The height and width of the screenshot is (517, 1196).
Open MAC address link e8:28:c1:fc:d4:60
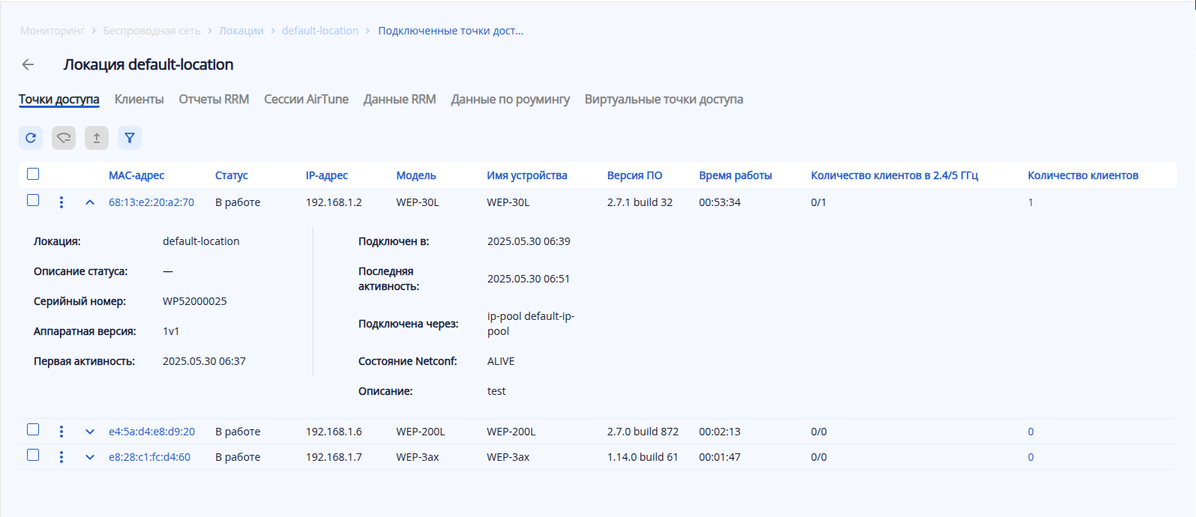[149, 457]
